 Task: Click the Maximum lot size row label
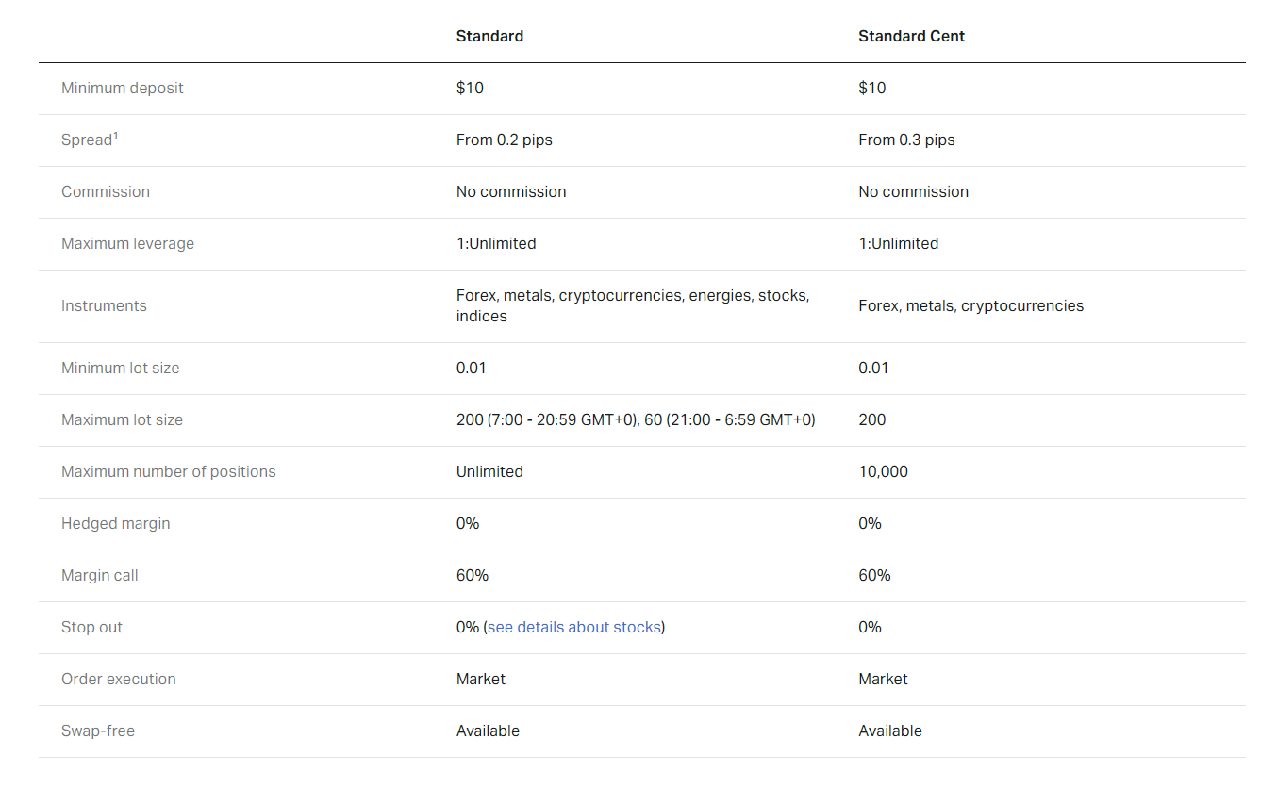click(122, 419)
